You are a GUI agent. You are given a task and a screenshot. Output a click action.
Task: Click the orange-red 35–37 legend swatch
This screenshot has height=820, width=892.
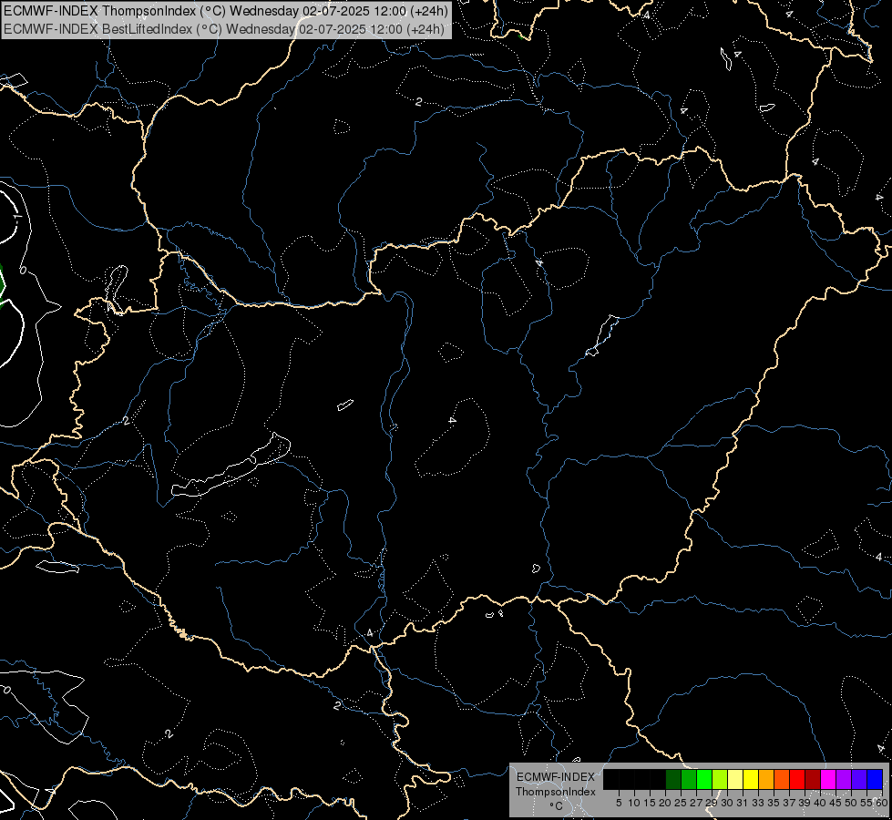782,779
